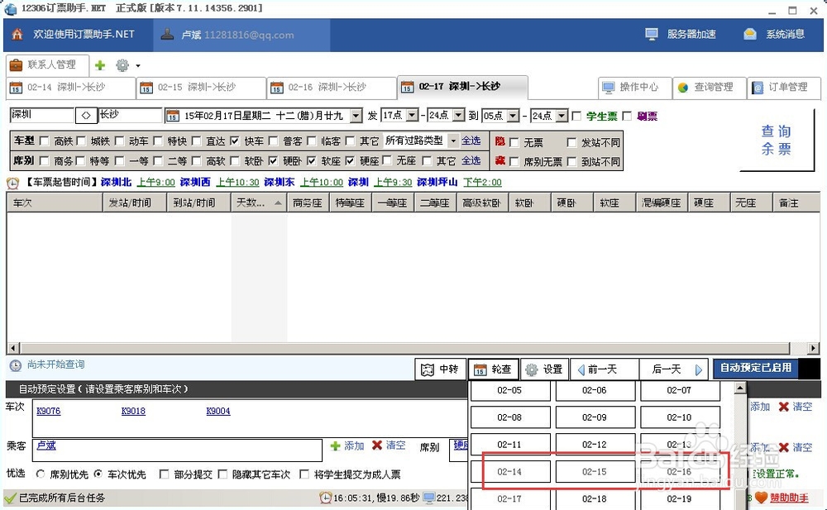The image size is (827, 510).
Task: Open the 联系人管理 tab
Action: click(47, 64)
